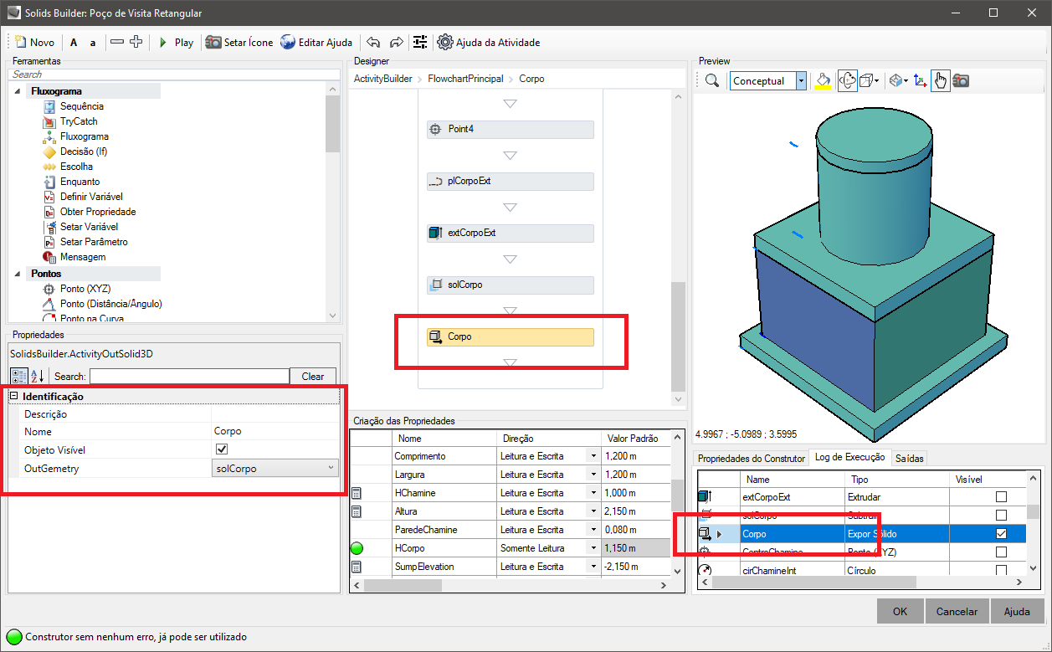This screenshot has width=1052, height=652.
Task: Click the properties Search input field
Action: coord(189,377)
